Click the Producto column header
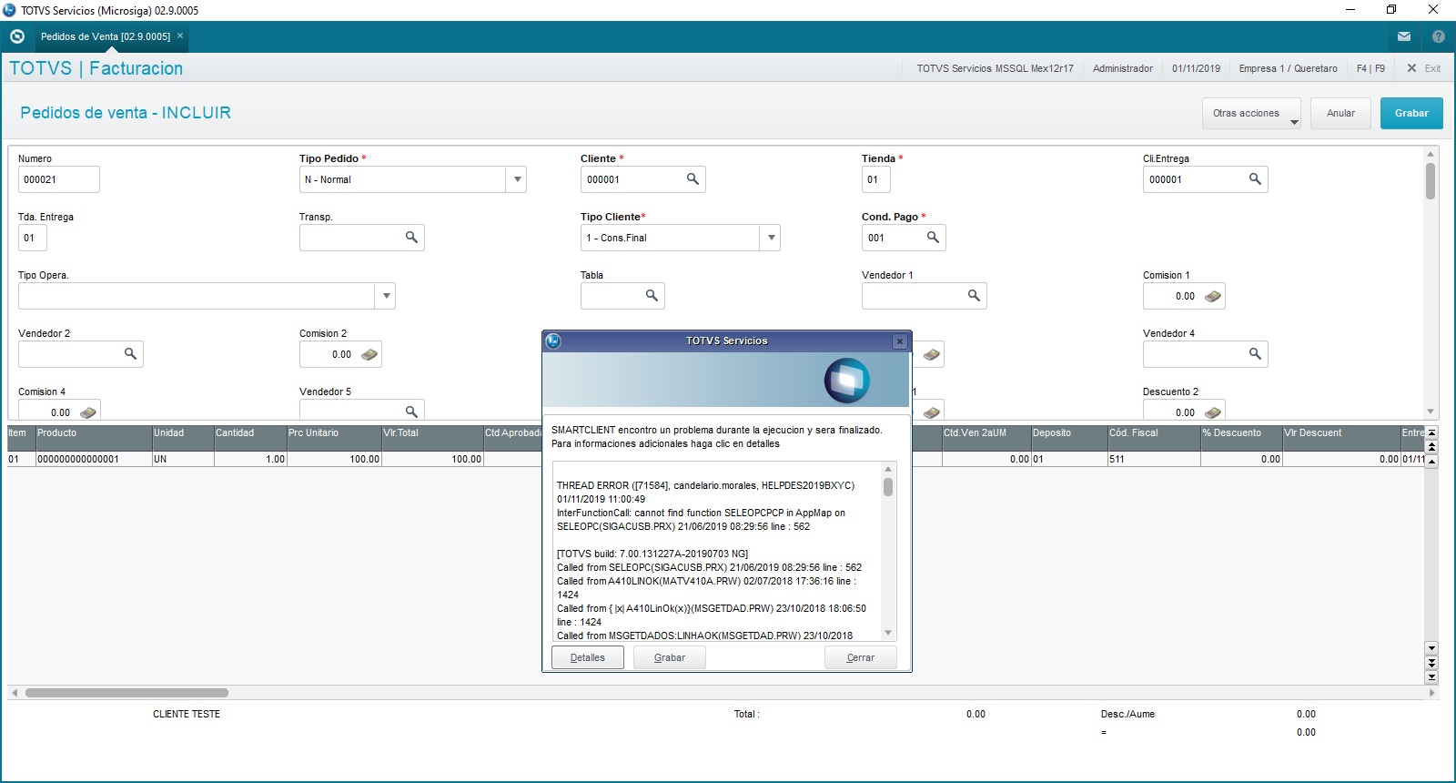This screenshot has height=783, width=1456. 94,438
